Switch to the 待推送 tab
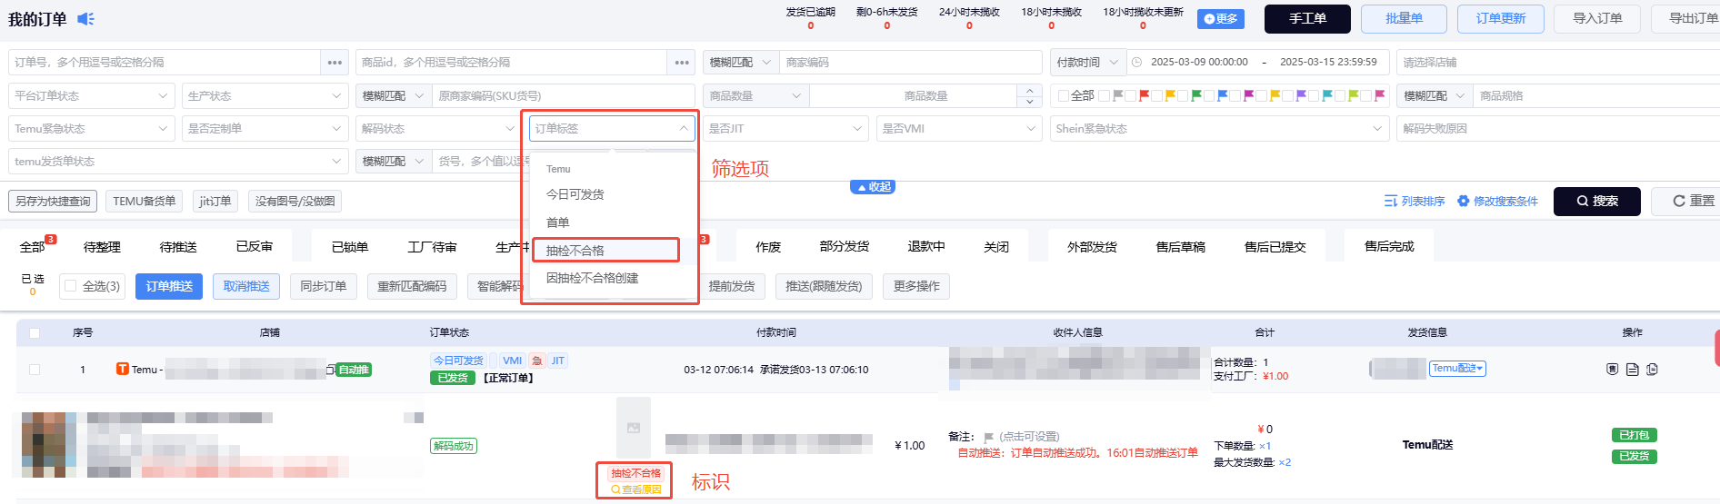This screenshot has width=1720, height=504. tap(178, 247)
